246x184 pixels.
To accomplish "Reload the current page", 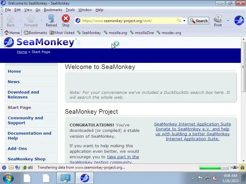I will click(x=51, y=21).
